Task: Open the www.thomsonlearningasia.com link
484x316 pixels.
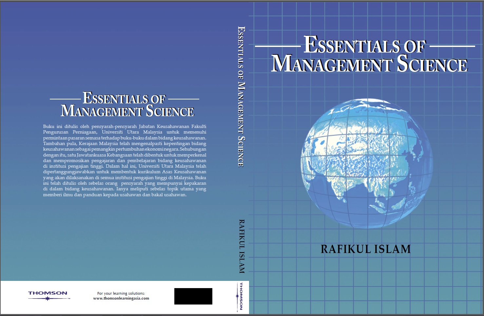Action: click(121, 299)
